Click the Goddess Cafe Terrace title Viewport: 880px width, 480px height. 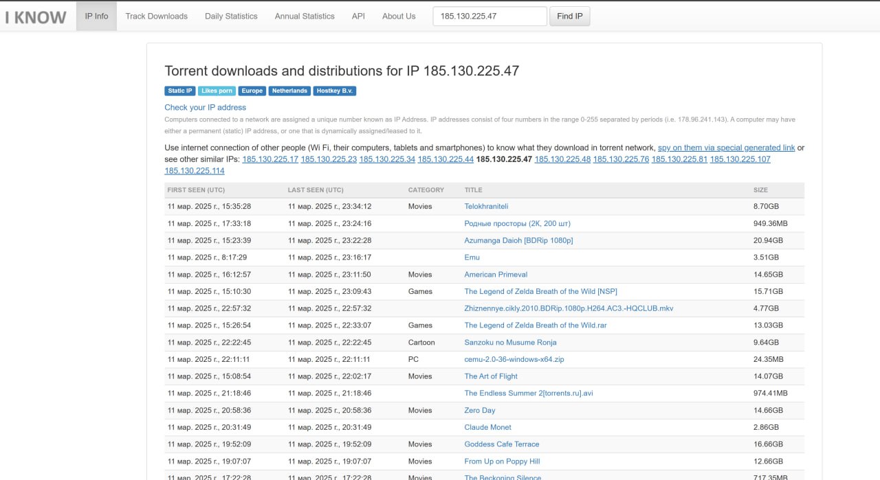[501, 444]
